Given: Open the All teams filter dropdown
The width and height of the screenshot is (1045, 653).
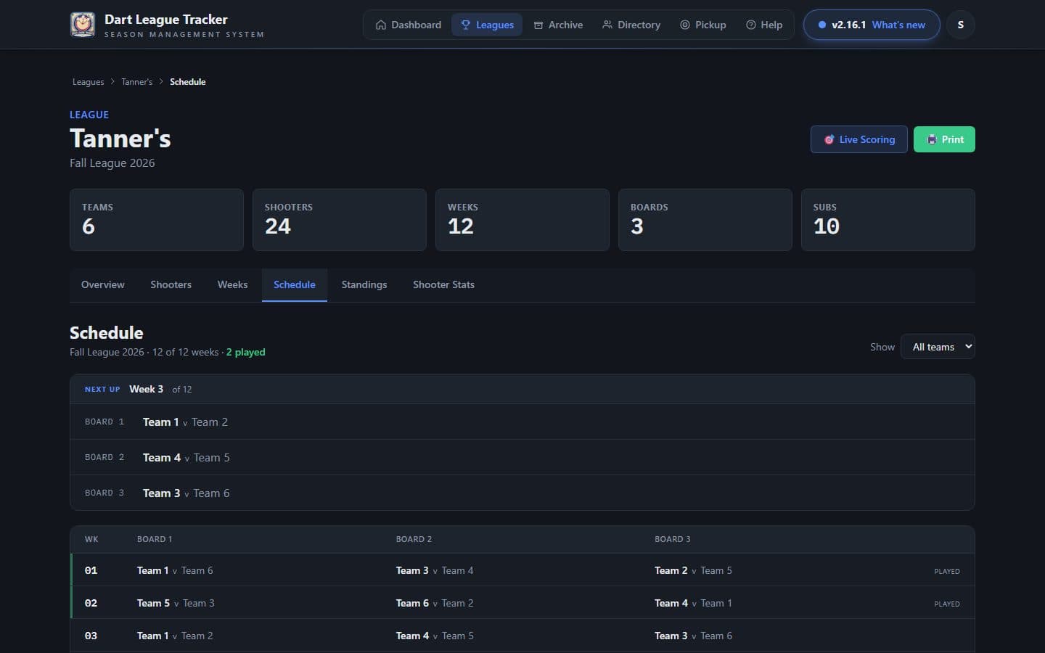Looking at the screenshot, I should pyautogui.click(x=937, y=347).
